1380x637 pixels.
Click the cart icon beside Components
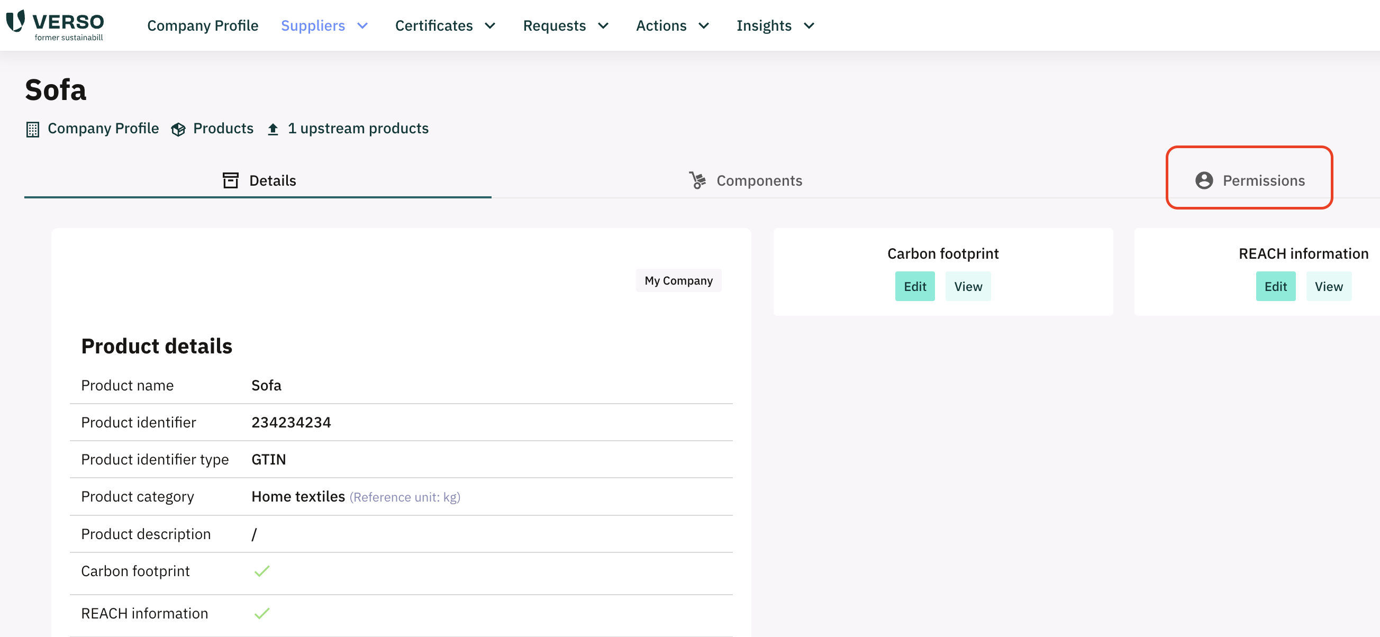697,180
